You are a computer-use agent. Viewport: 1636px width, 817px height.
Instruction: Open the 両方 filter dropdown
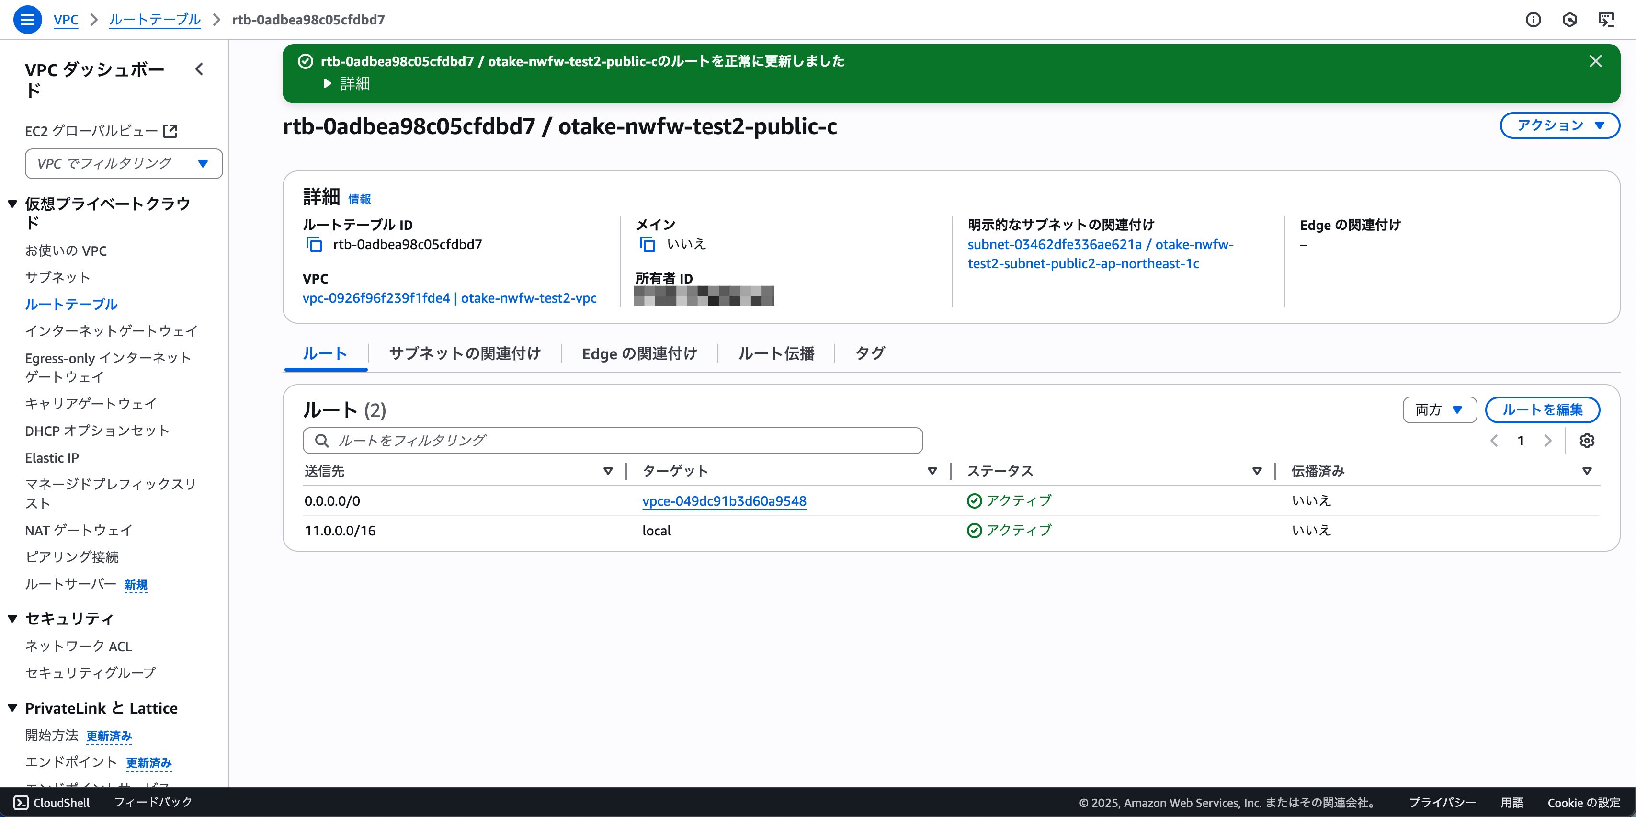coord(1439,410)
